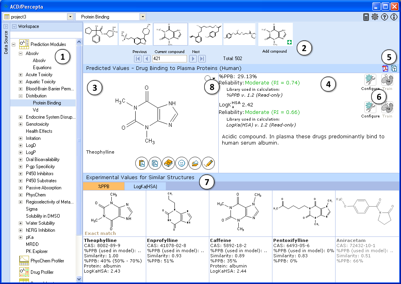This screenshot has width=401, height=284.
Task: Export the report to PDF
Action: [x=385, y=68]
